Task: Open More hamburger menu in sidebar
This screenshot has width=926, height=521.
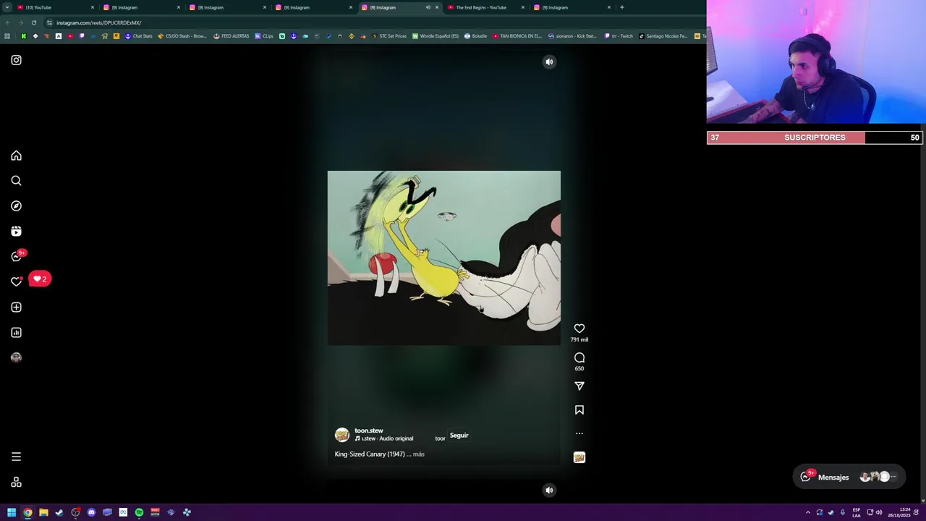Action: [x=16, y=457]
